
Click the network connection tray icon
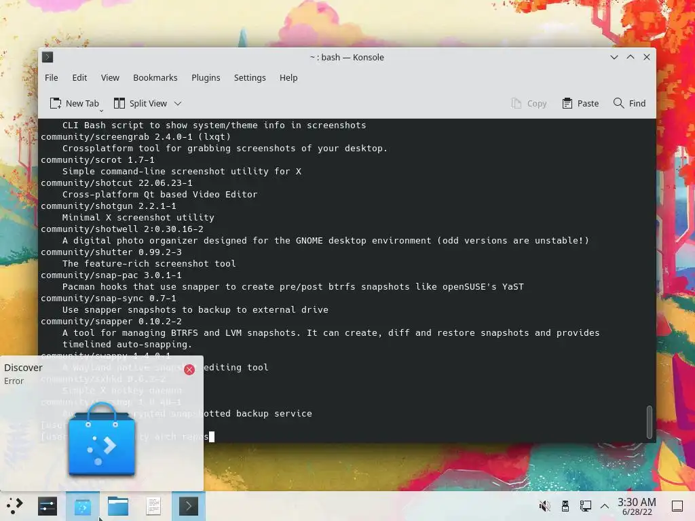click(x=585, y=506)
